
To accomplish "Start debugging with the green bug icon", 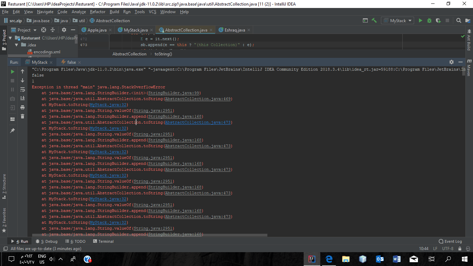I will [x=429, y=20].
